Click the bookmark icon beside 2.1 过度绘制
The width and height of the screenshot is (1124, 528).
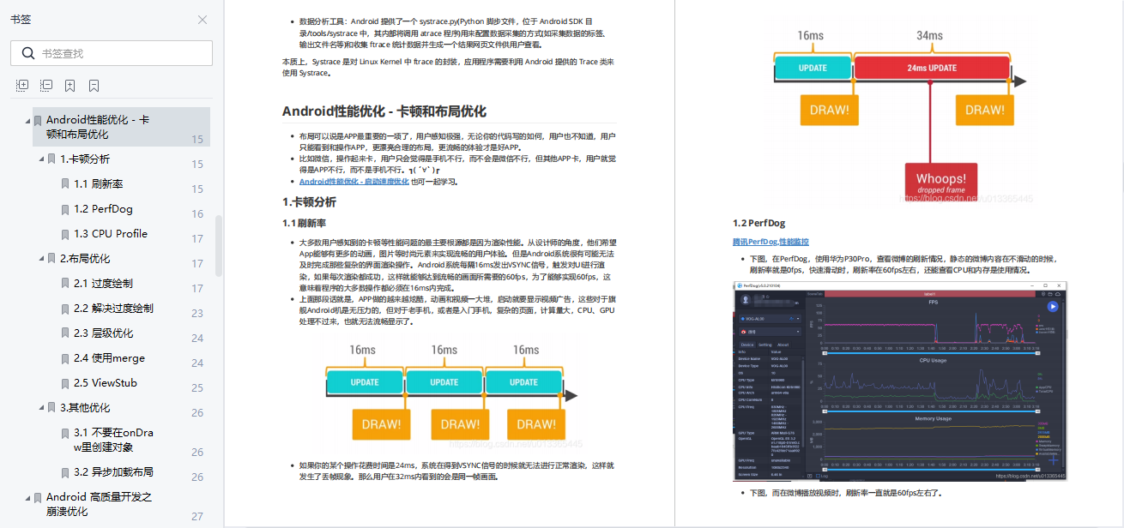pos(65,284)
